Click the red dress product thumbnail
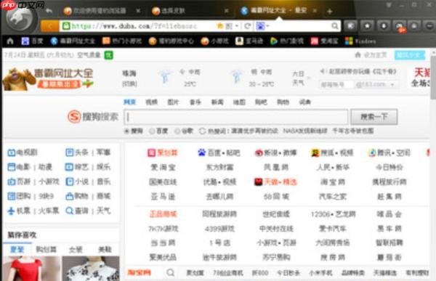The height and width of the screenshot is (281, 436). coord(31,269)
